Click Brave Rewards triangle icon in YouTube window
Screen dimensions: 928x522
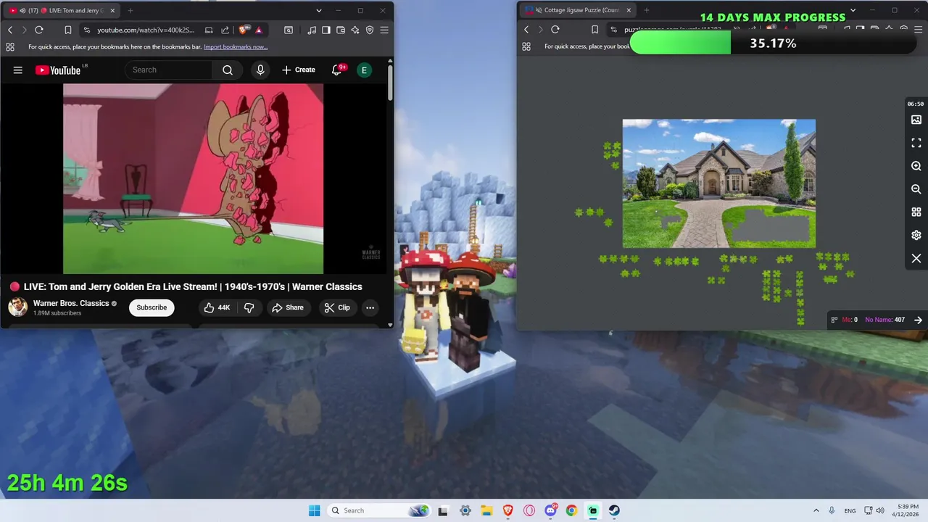pyautogui.click(x=258, y=30)
